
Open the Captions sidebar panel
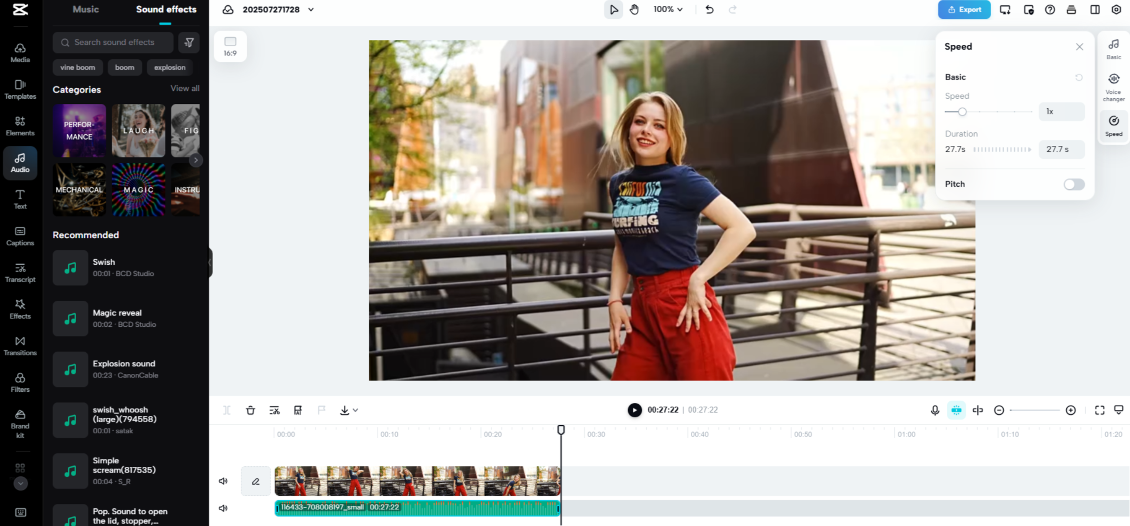tap(20, 236)
